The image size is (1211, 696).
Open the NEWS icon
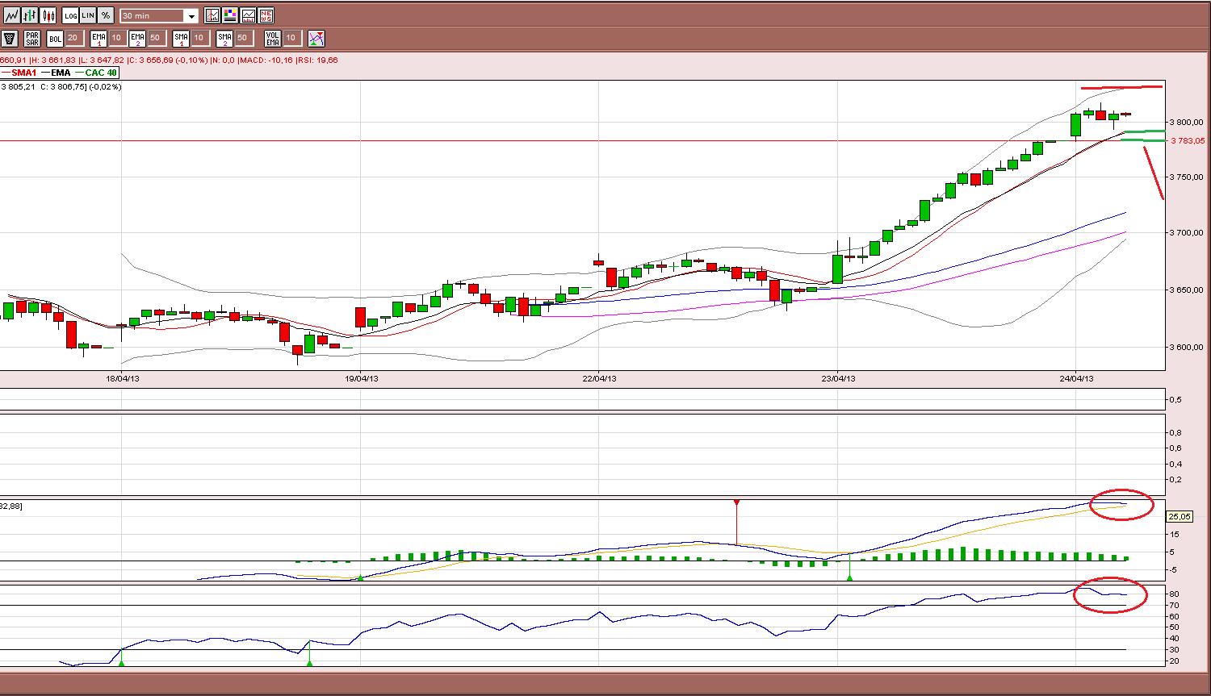[266, 15]
